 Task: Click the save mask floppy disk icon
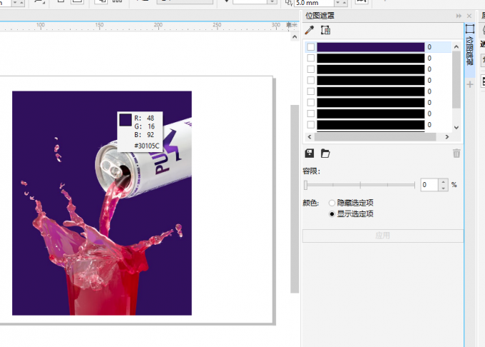pyautogui.click(x=310, y=154)
